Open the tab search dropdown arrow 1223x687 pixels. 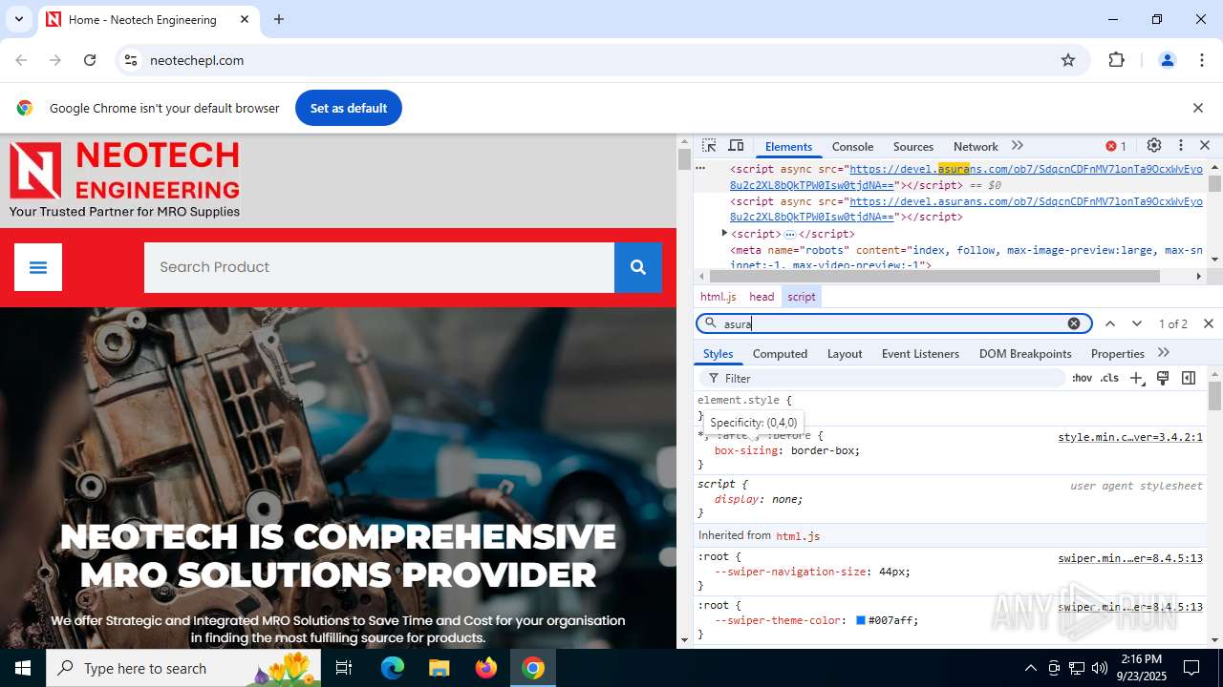[x=18, y=19]
